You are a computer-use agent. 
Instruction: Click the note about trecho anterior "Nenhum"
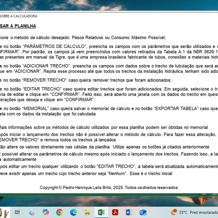[86, 174]
